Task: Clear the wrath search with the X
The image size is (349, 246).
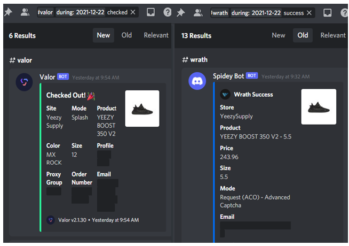Action: [x=309, y=13]
